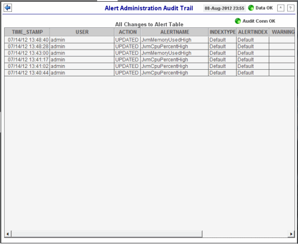Viewport: 298px width, 244px height.
Task: Select the row timestamped 13:43:00
Action: tap(150, 53)
